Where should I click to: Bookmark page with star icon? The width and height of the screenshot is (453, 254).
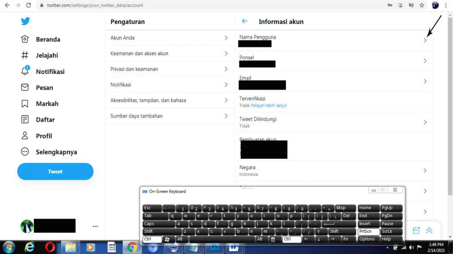pyautogui.click(x=422, y=5)
